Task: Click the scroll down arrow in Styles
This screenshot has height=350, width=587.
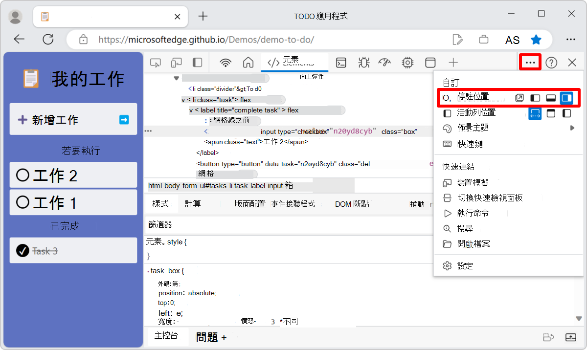Action: point(579,319)
